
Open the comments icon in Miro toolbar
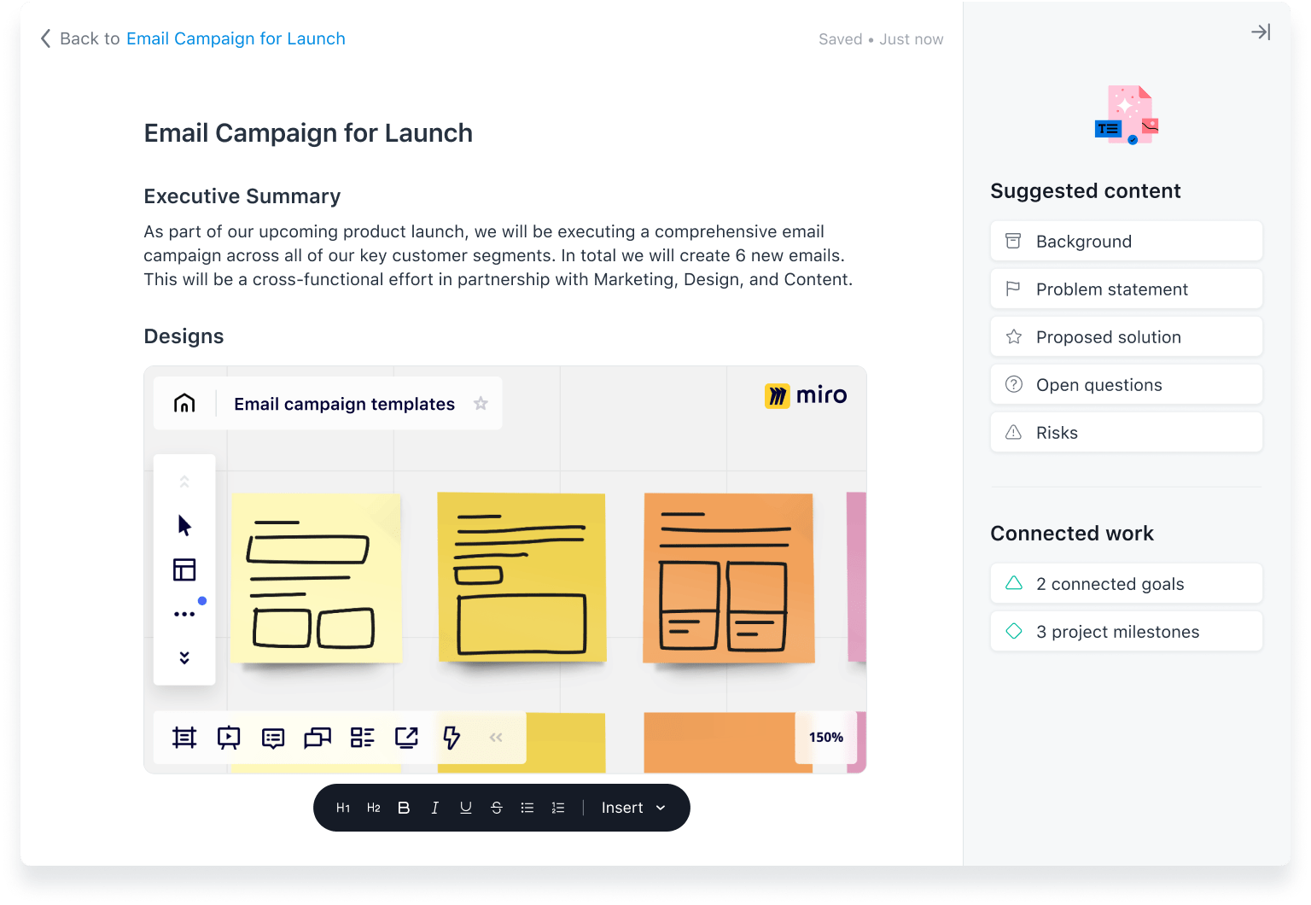pos(273,738)
